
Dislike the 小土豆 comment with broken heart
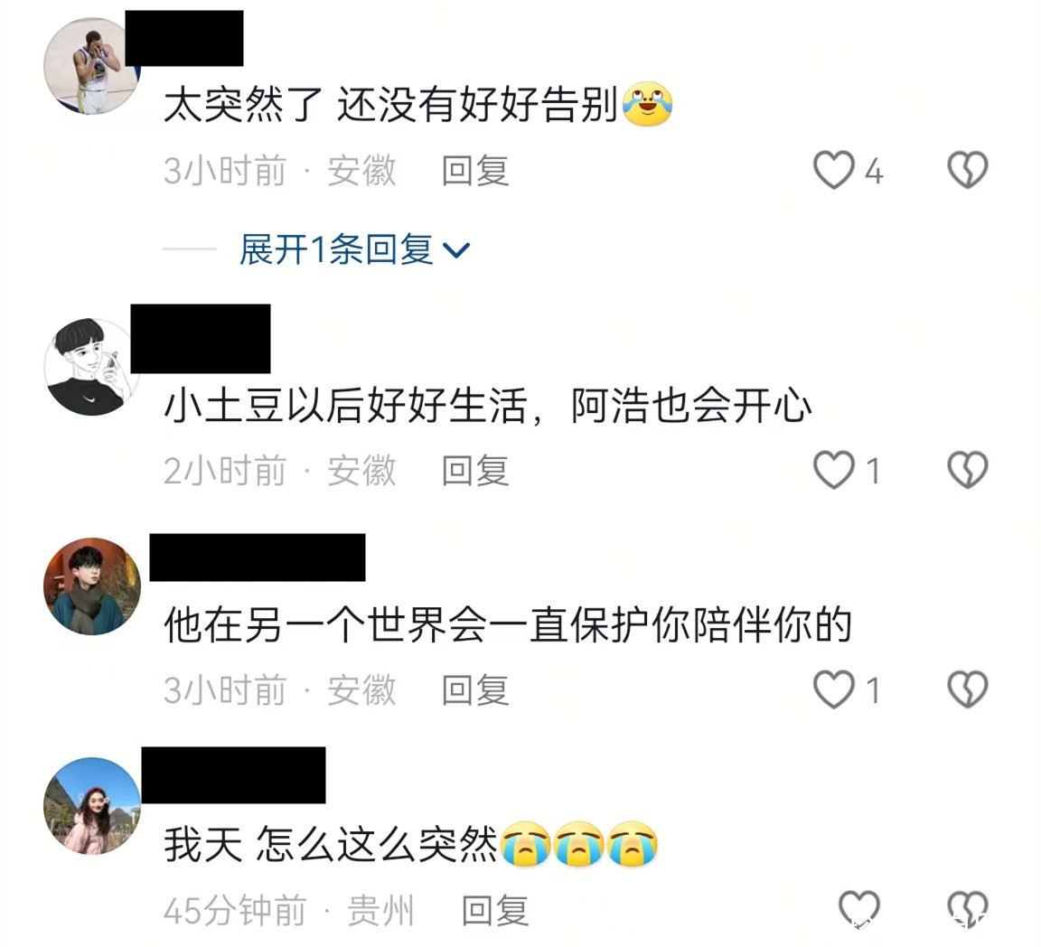(x=967, y=470)
